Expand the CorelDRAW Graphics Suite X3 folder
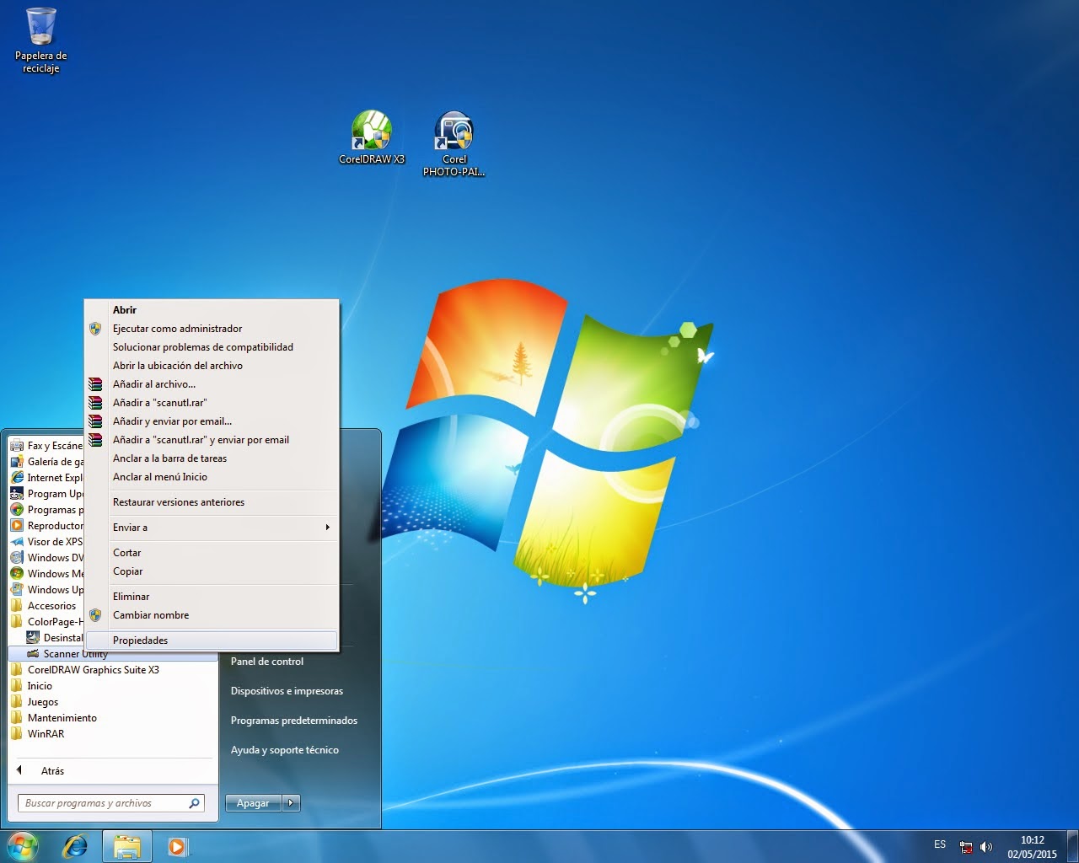The height and width of the screenshot is (863, 1079). tap(84, 669)
